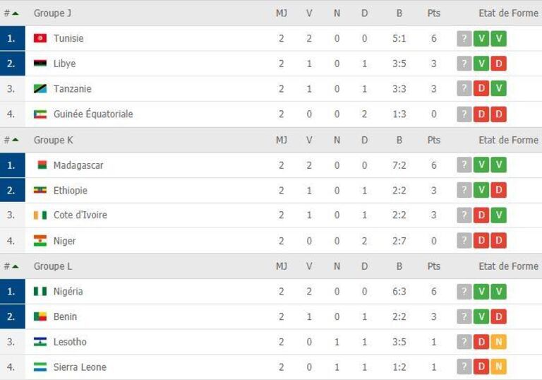
Task: Click Tunisie's gray question mark form badge
Action: [x=464, y=38]
